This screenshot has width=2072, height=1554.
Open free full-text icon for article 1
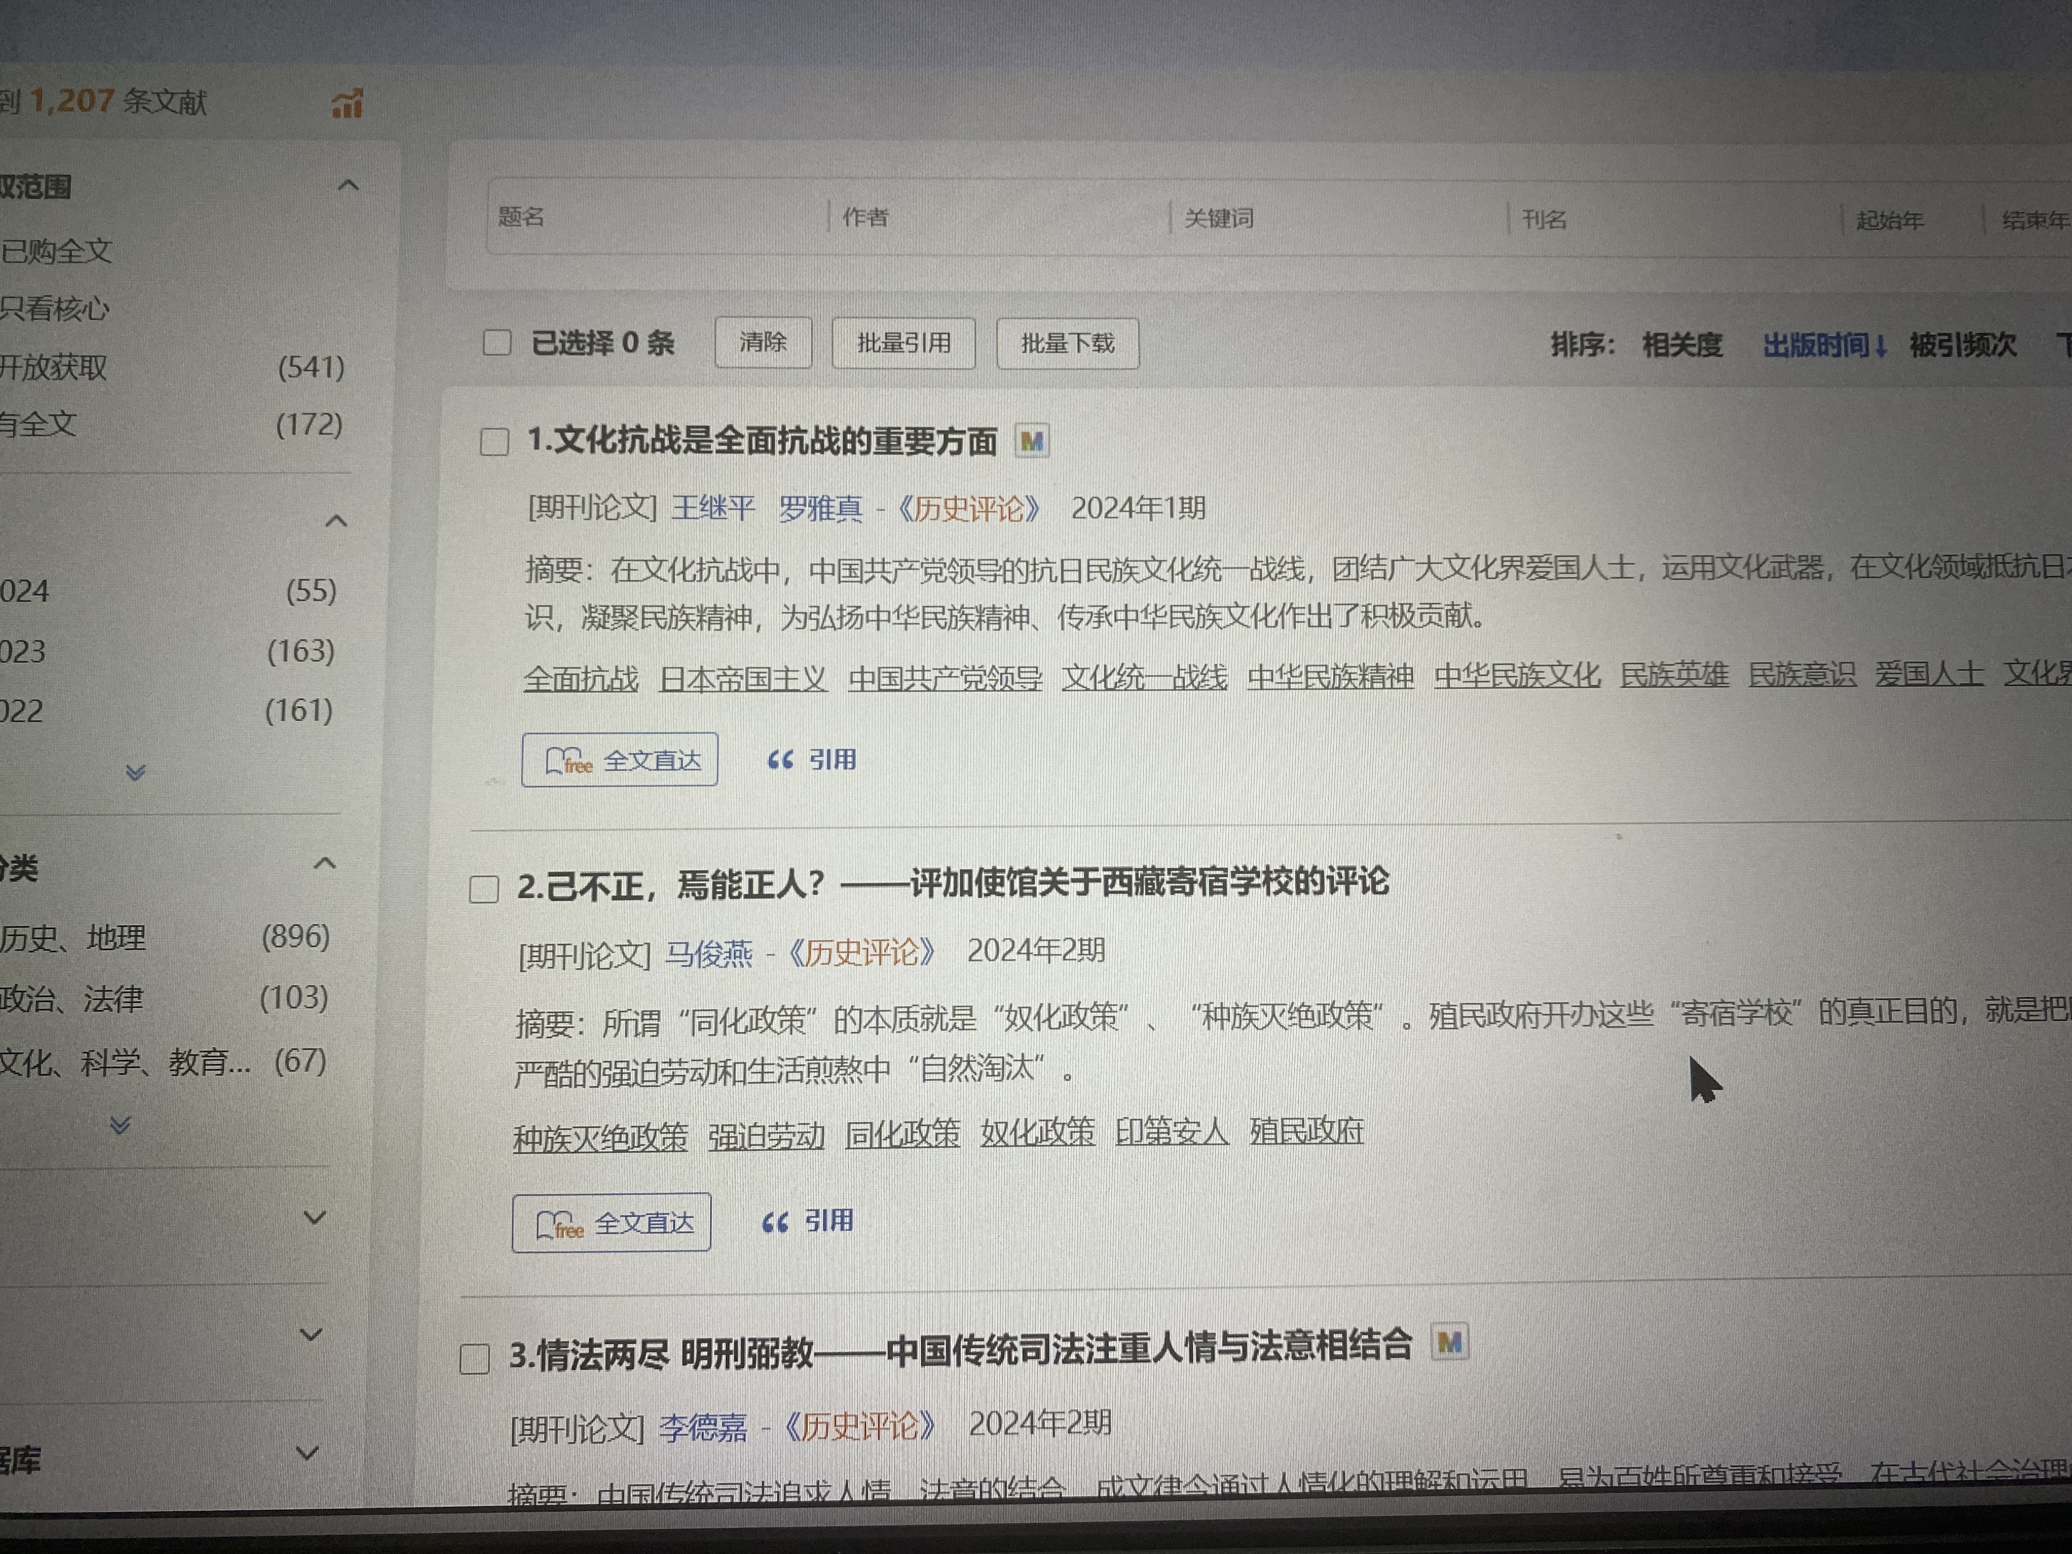tap(568, 761)
